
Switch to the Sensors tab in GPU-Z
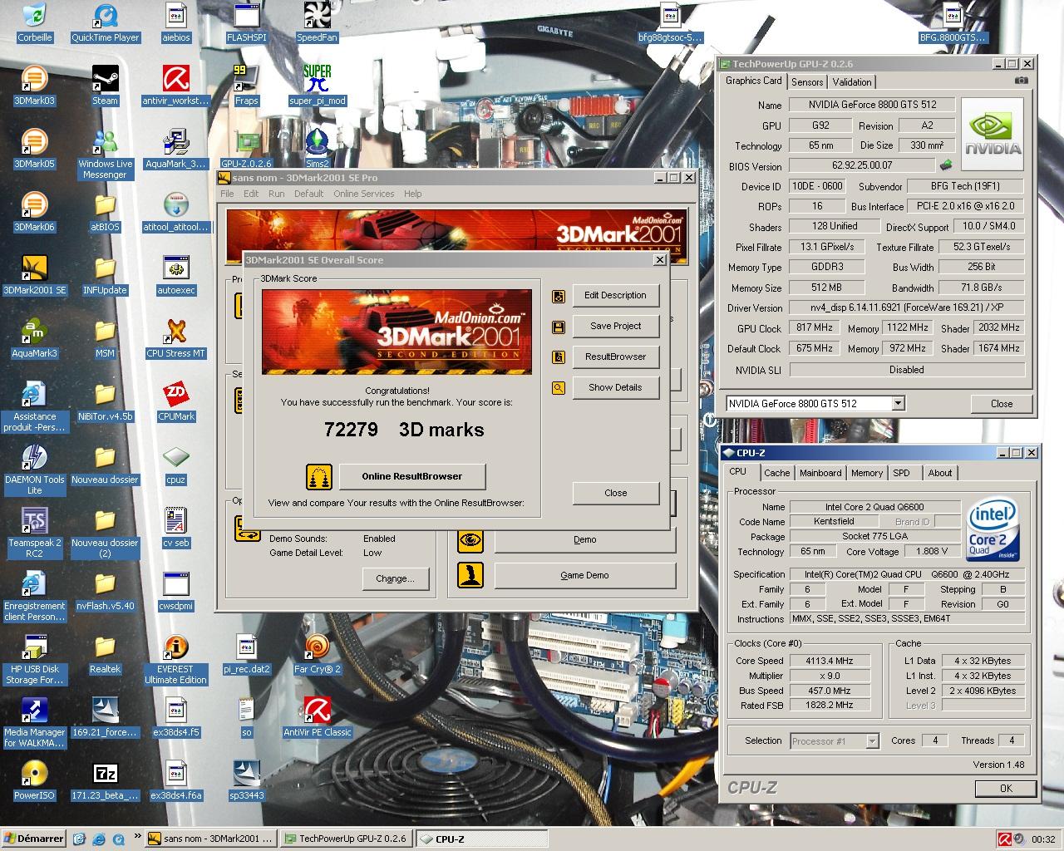coord(806,82)
